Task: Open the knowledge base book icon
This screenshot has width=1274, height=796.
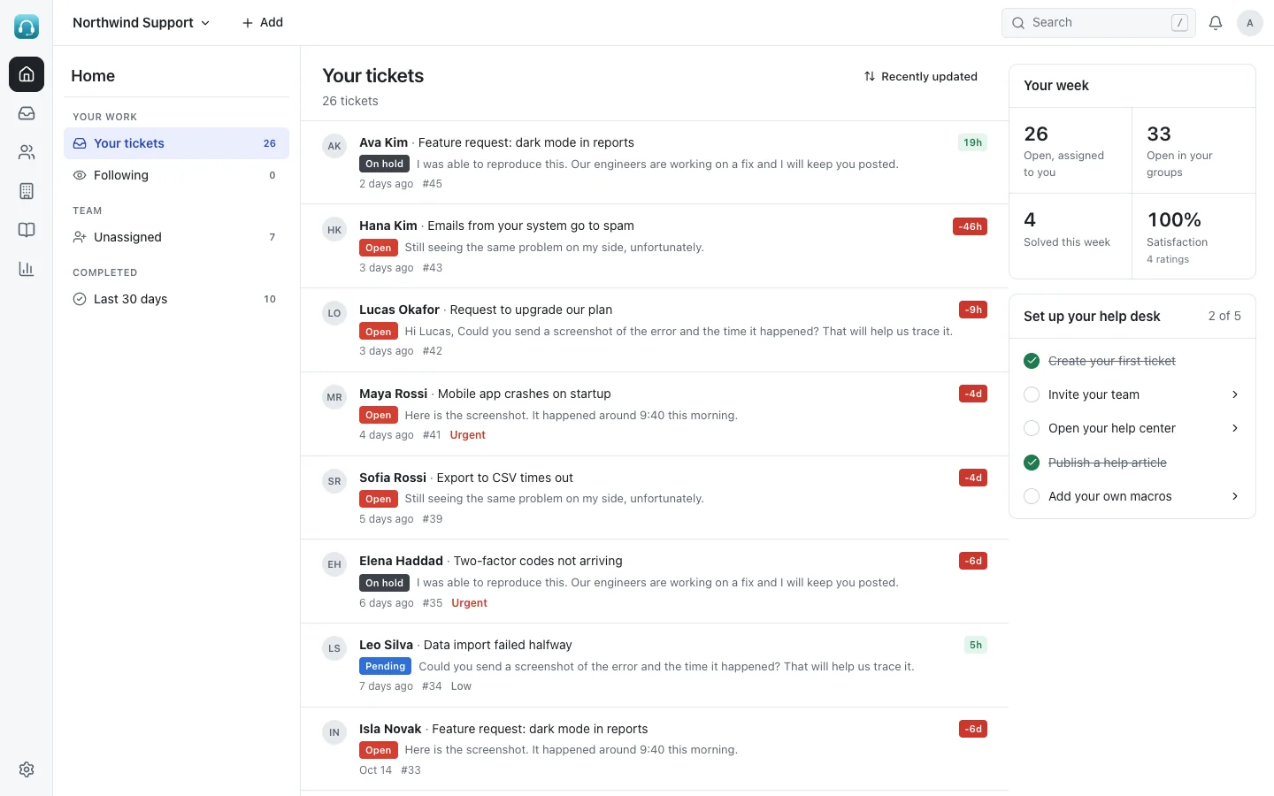Action: coord(27,230)
